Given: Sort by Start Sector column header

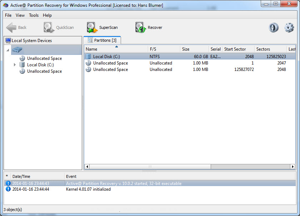Looking at the screenshot, I should point(238,49).
